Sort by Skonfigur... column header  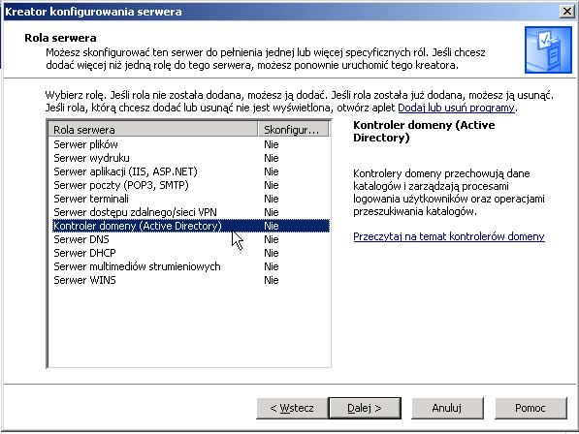(293, 130)
